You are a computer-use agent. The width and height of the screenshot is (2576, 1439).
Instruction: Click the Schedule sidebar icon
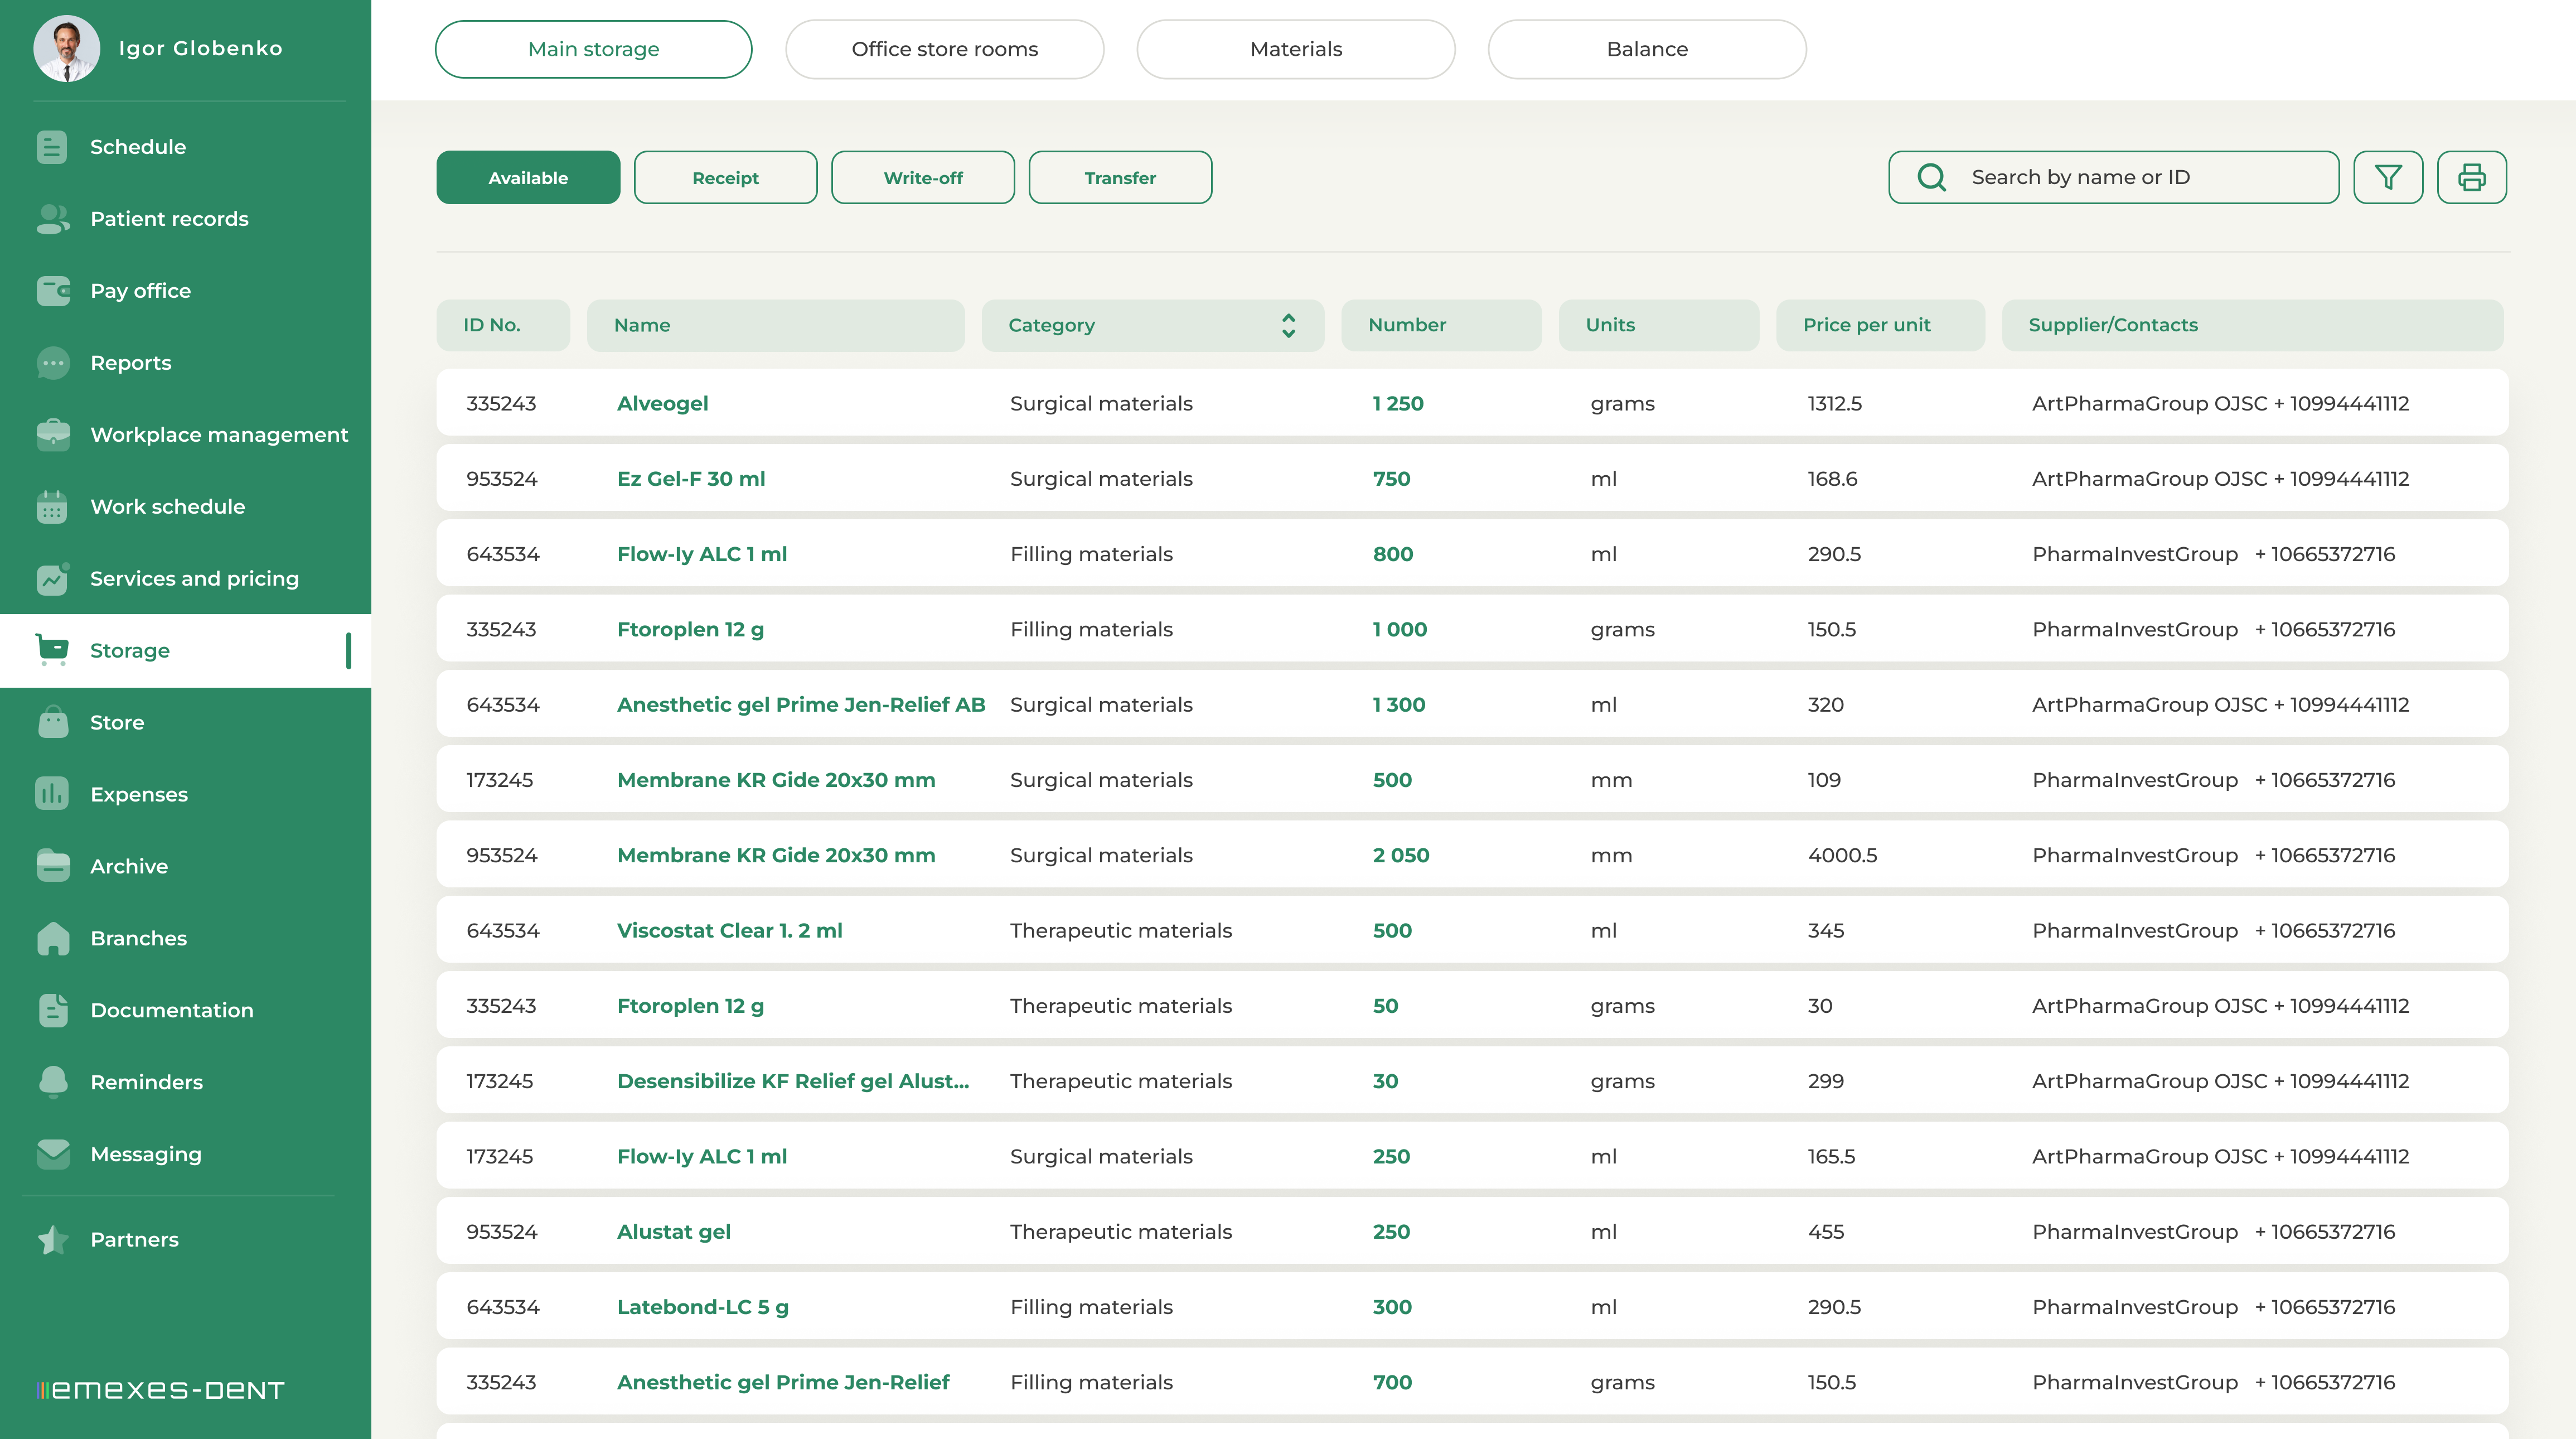(52, 147)
